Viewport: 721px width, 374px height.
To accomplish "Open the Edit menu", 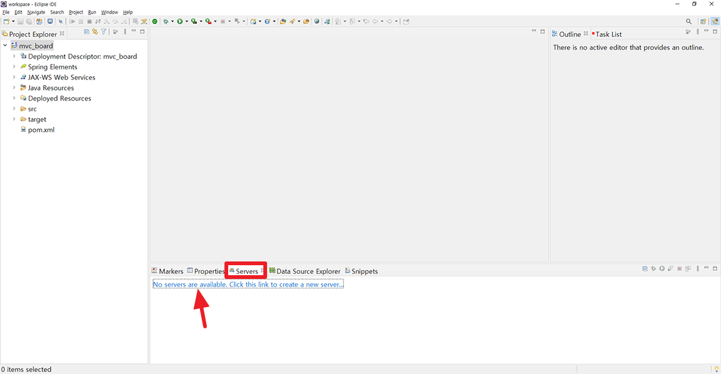I will point(18,13).
